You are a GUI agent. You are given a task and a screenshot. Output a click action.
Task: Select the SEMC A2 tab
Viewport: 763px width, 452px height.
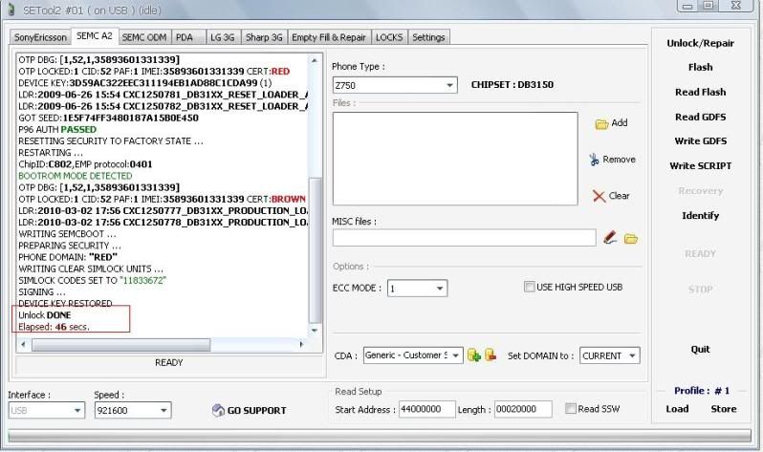[95, 36]
